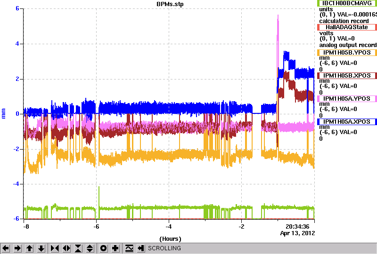Compress the vertical axis (hourglass arrows icon)
This screenshot has height=254, width=377.
pos(78,248)
